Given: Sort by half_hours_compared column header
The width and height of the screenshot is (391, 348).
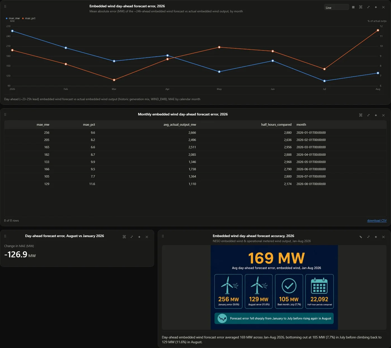Looking at the screenshot, I should click(x=276, y=125).
